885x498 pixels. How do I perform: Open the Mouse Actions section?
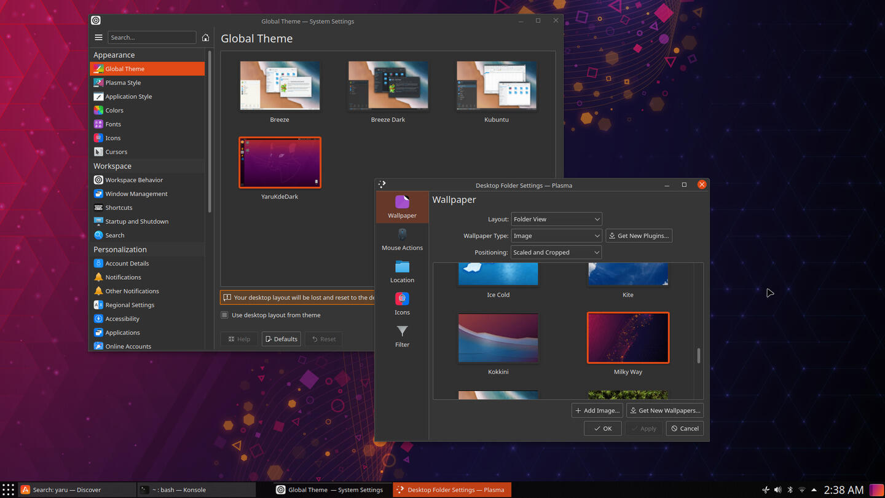(402, 239)
